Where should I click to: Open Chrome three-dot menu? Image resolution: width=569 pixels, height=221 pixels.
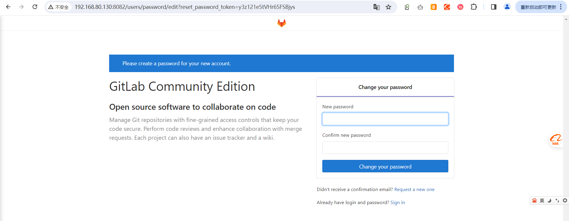coord(561,7)
